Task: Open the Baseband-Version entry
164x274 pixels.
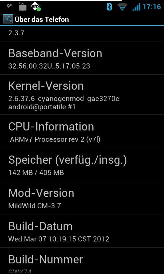Action: (82, 58)
